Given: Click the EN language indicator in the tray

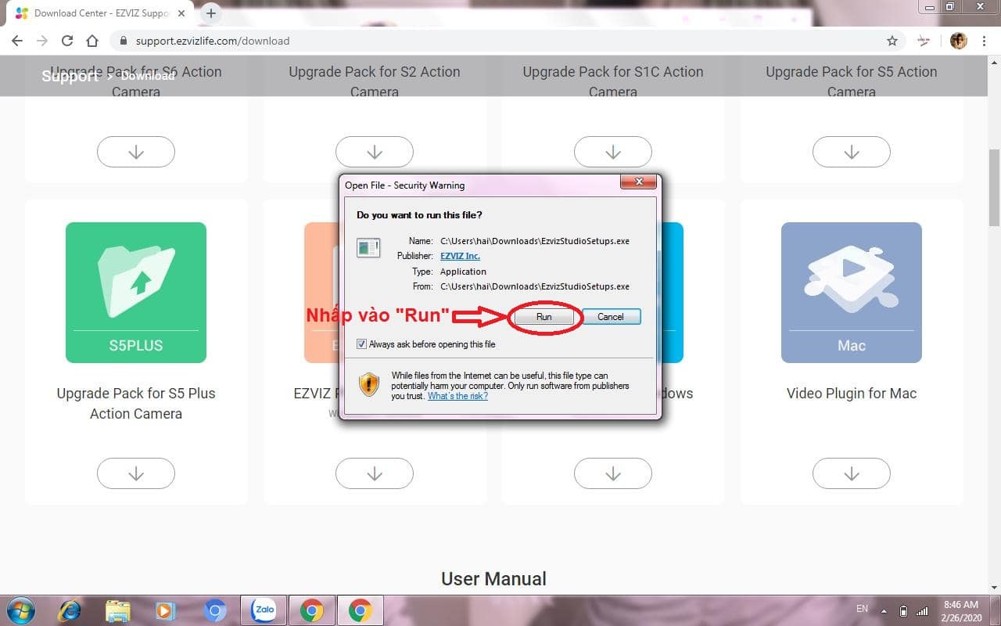Looking at the screenshot, I should [862, 609].
